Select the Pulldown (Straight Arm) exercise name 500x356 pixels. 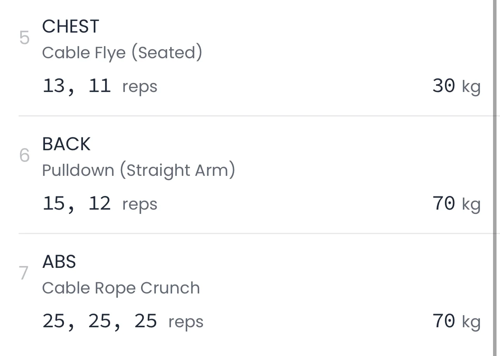click(x=138, y=170)
